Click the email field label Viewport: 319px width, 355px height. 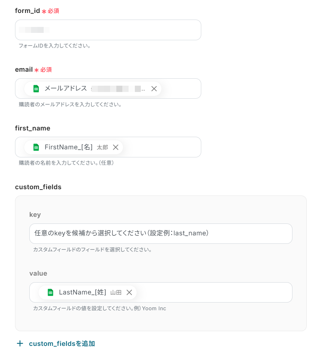click(x=24, y=70)
